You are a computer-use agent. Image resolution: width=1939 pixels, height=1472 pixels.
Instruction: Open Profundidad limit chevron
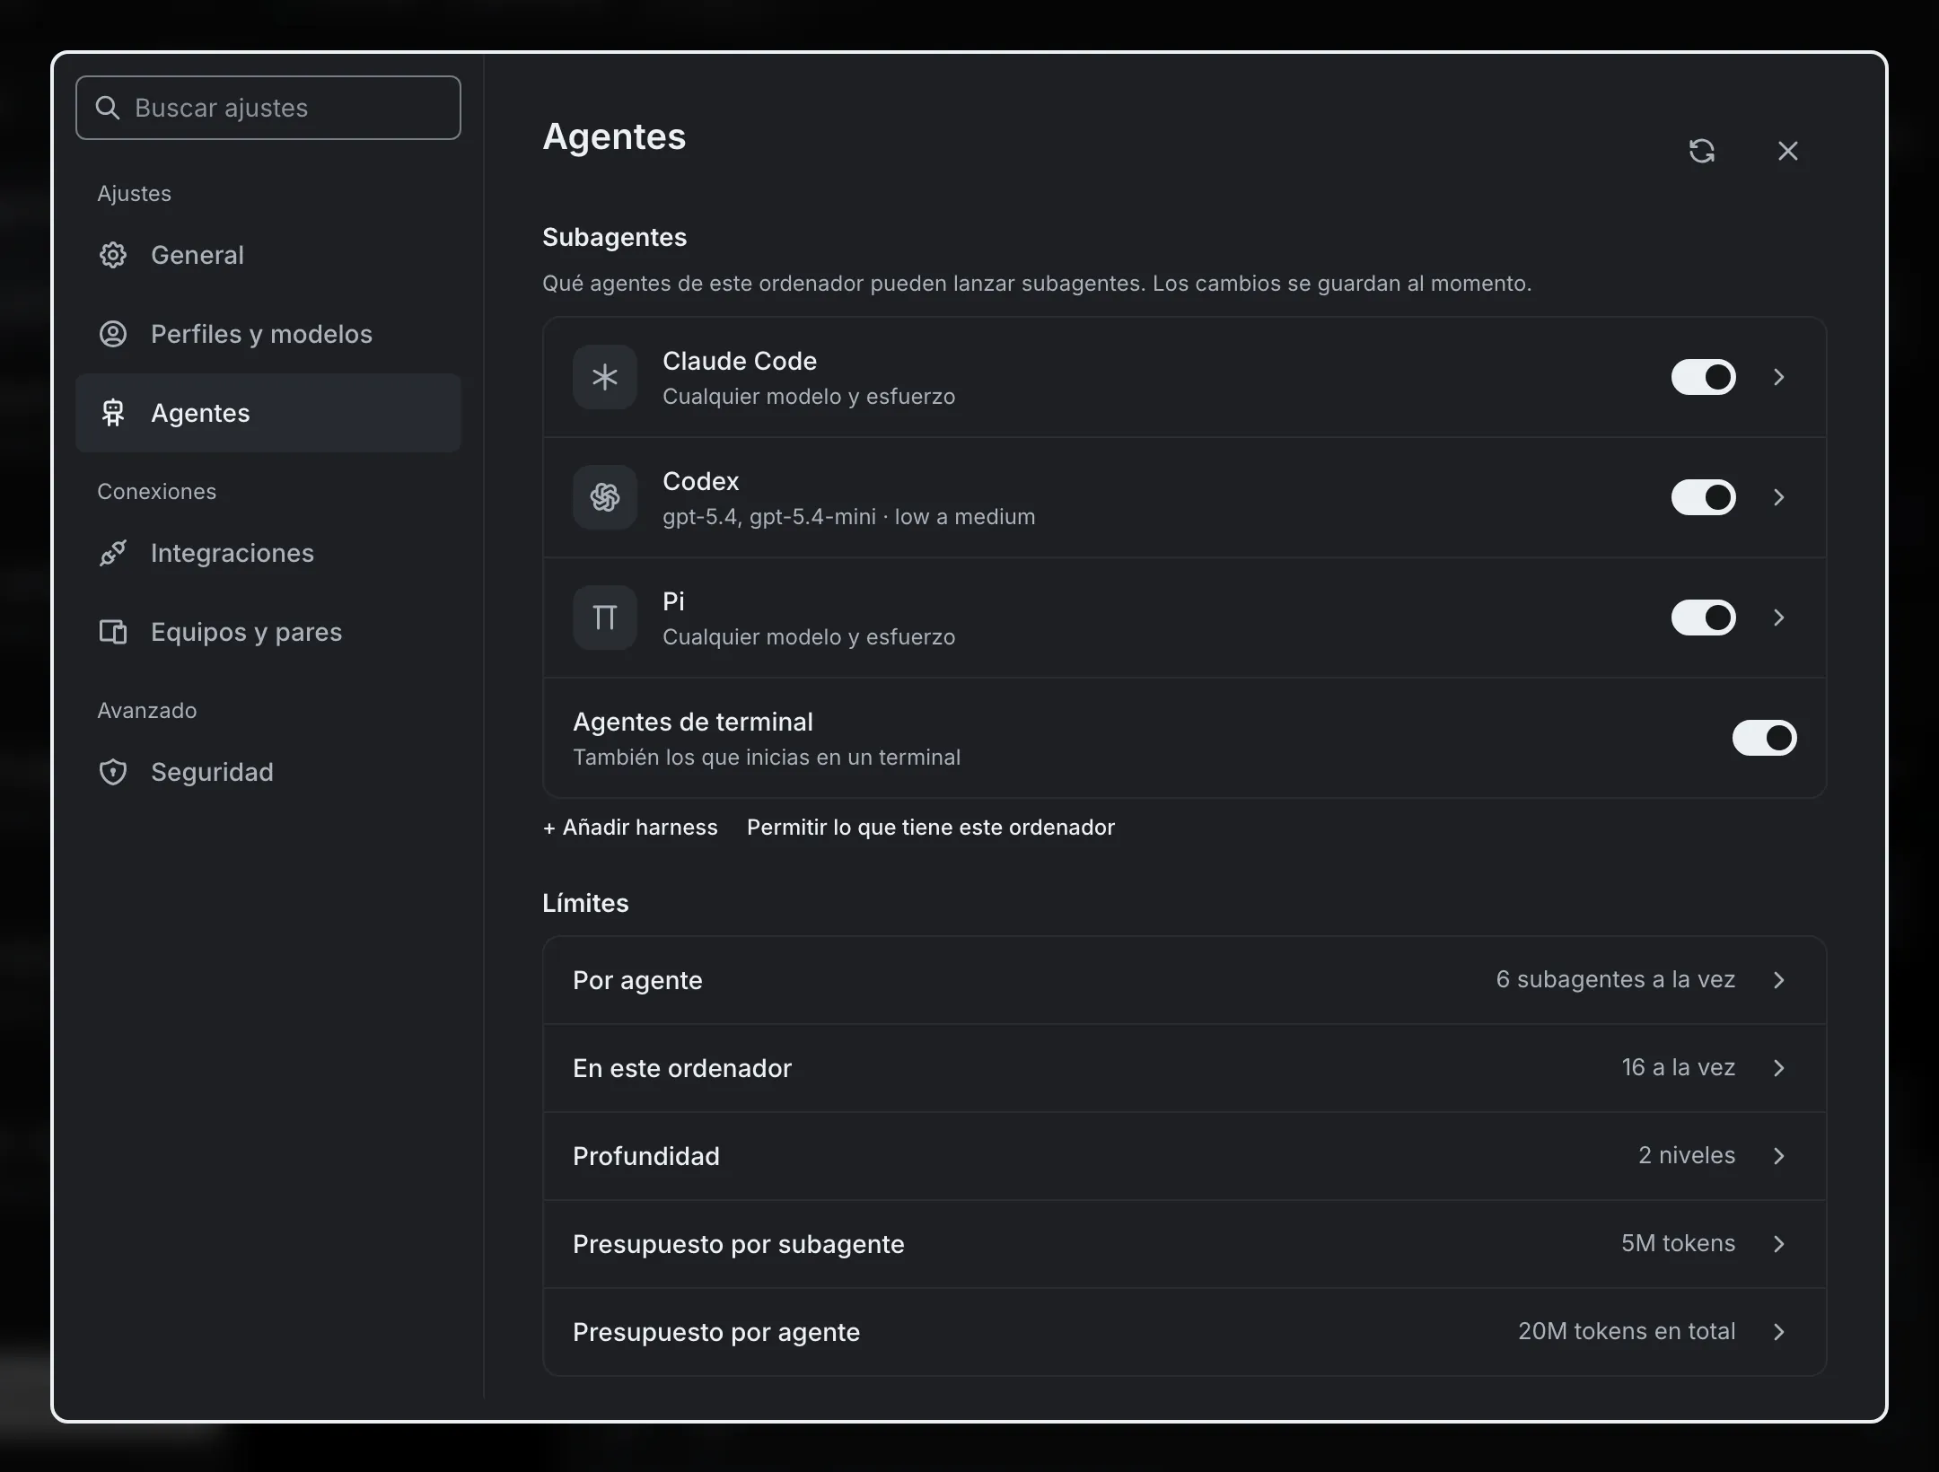pos(1778,1156)
